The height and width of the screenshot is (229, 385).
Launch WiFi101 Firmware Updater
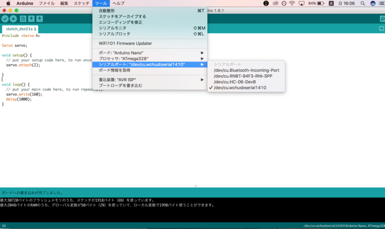coord(150,43)
